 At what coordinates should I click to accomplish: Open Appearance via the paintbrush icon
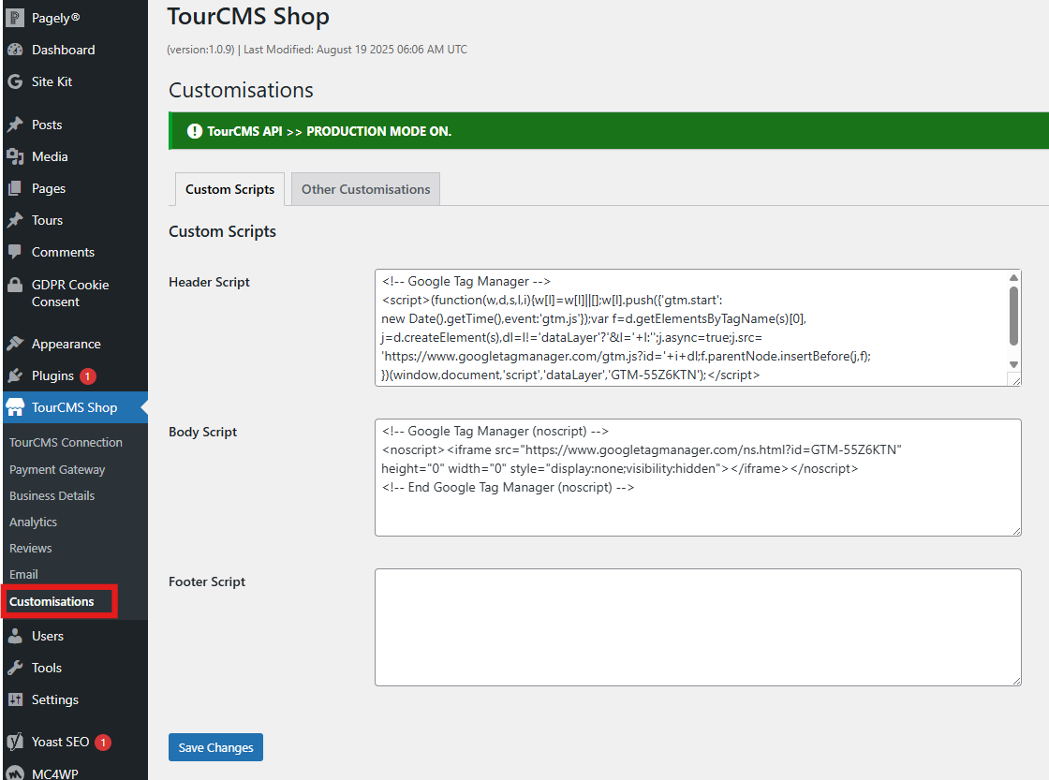(15, 344)
